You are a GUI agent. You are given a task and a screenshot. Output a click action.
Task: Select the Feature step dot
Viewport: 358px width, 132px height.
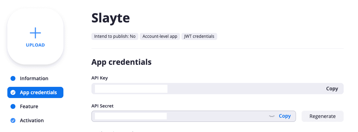click(13, 106)
